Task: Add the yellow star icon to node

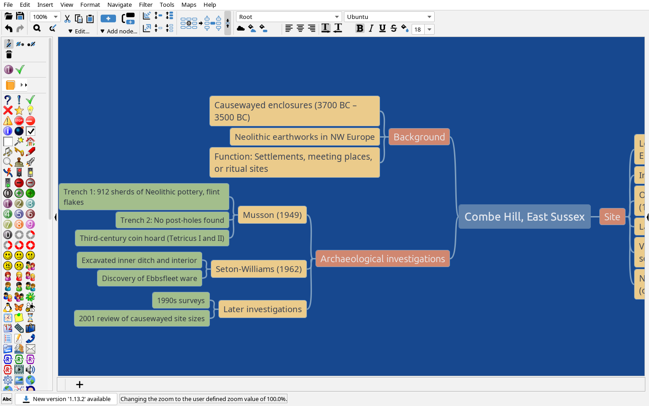Action: pos(19,110)
